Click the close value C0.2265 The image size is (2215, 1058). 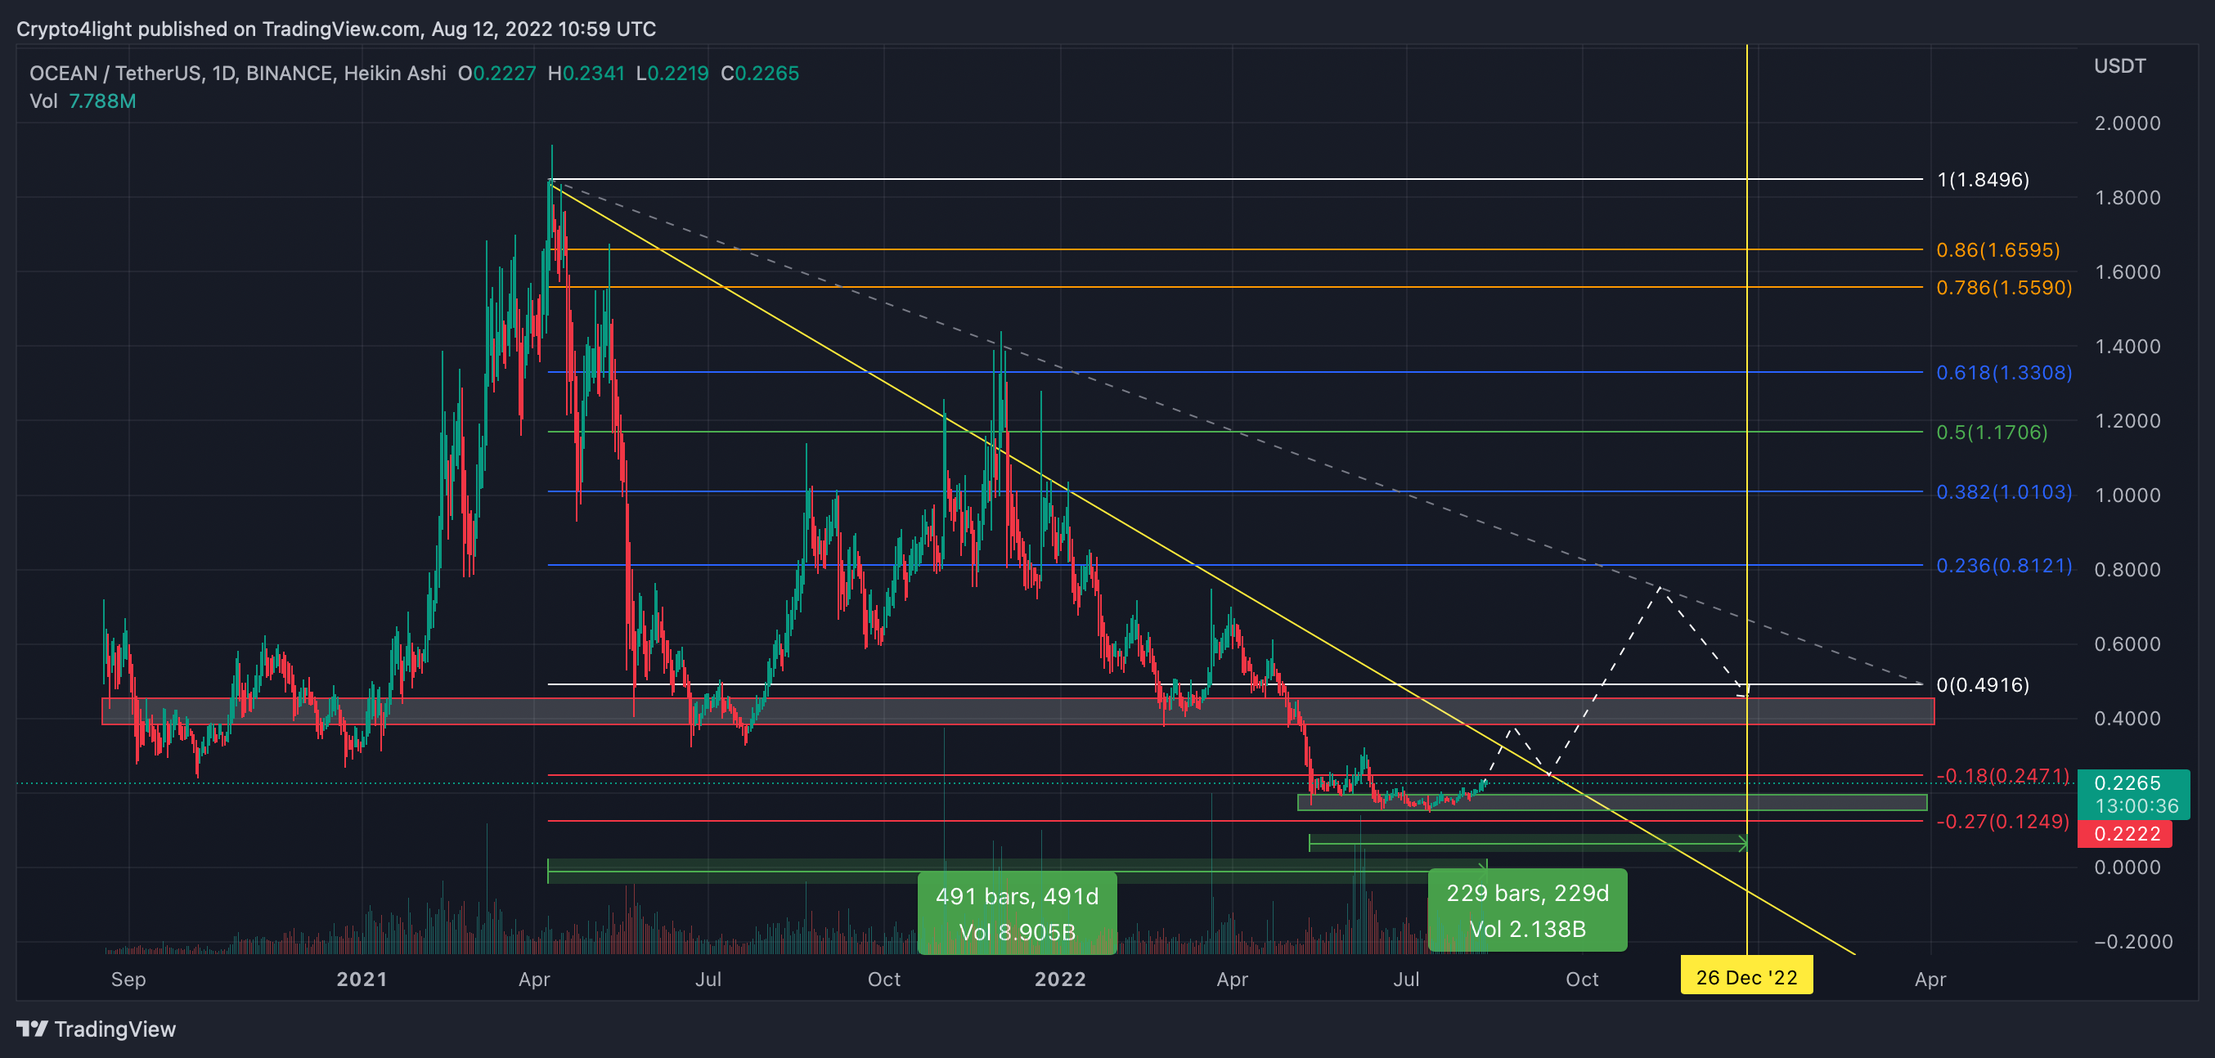point(760,73)
